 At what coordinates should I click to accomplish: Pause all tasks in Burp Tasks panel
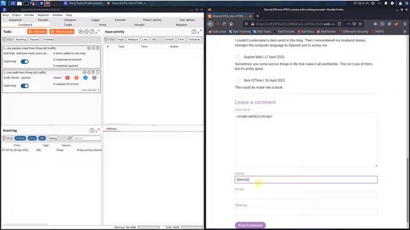[x=81, y=31]
